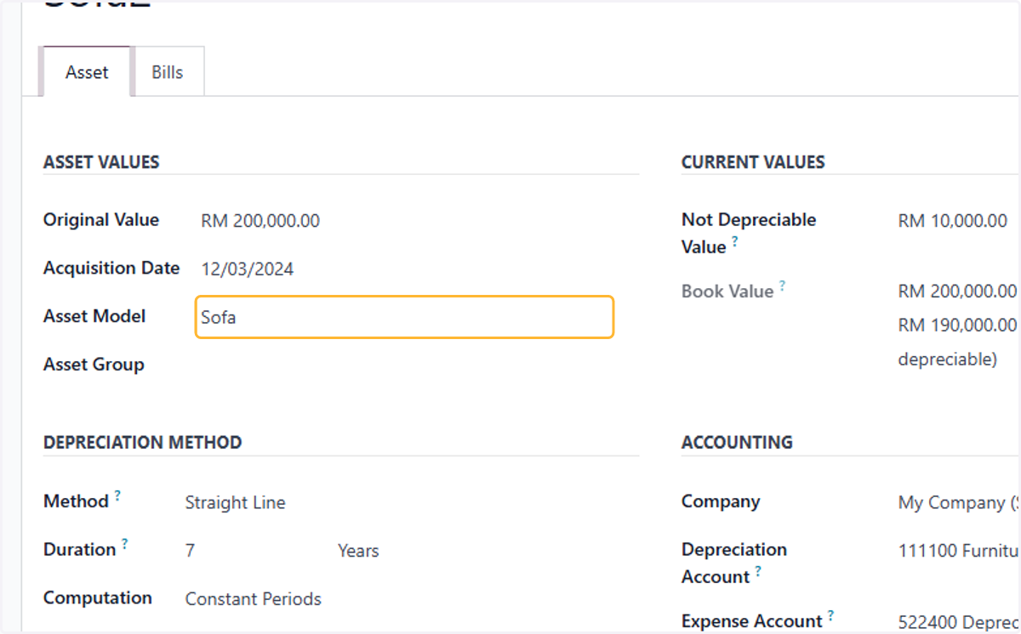Image resolution: width=1021 pixels, height=634 pixels.
Task: Click the Expense Account help icon
Action: (x=830, y=614)
